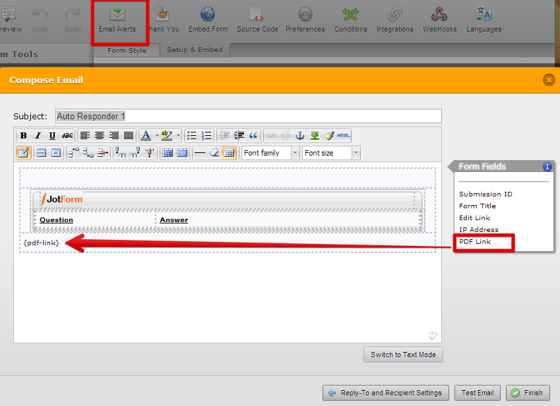Click the horizontal rule icon
Screen dimensions: 560x406
pos(200,153)
